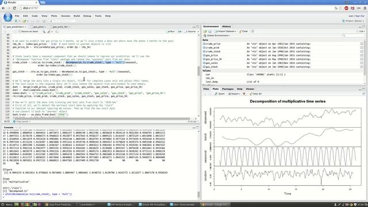
Task: Focus the Go to file/function search field
Action: (62, 21)
